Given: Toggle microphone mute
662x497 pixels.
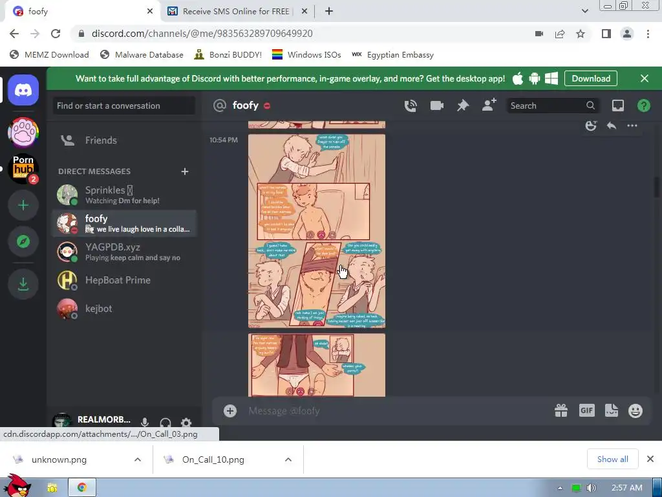Looking at the screenshot, I should [145, 422].
